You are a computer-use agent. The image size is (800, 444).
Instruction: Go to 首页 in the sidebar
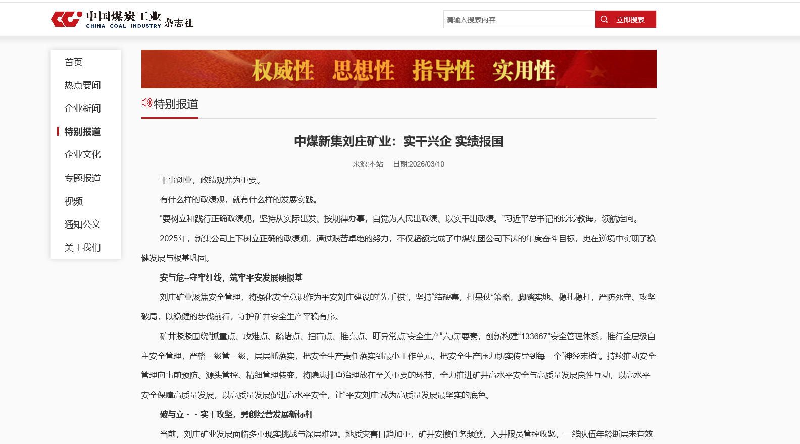coord(73,62)
